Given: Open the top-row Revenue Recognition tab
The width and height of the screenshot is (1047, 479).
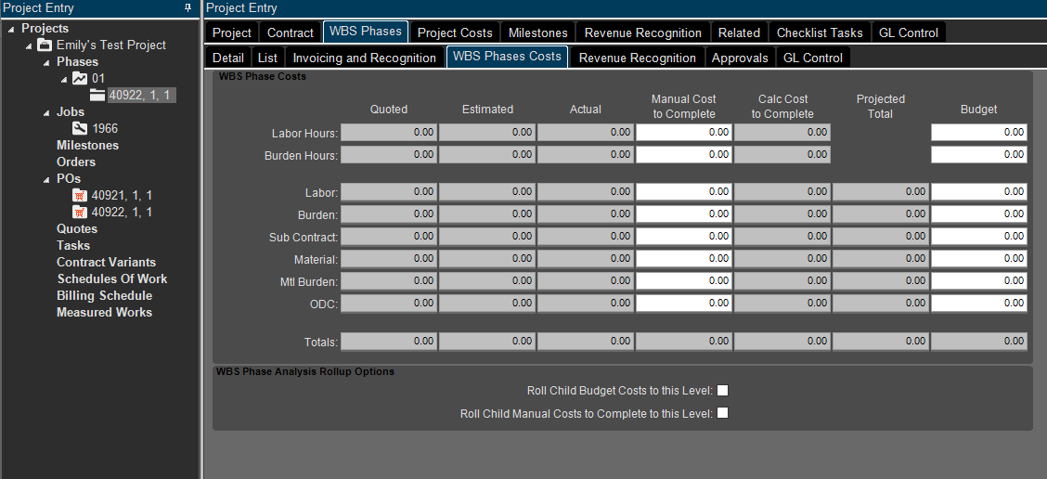Looking at the screenshot, I should click(643, 32).
